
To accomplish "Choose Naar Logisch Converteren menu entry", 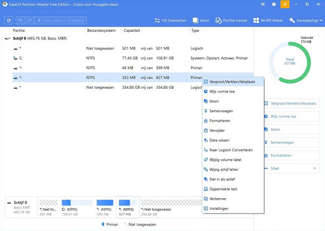I will pos(233,150).
